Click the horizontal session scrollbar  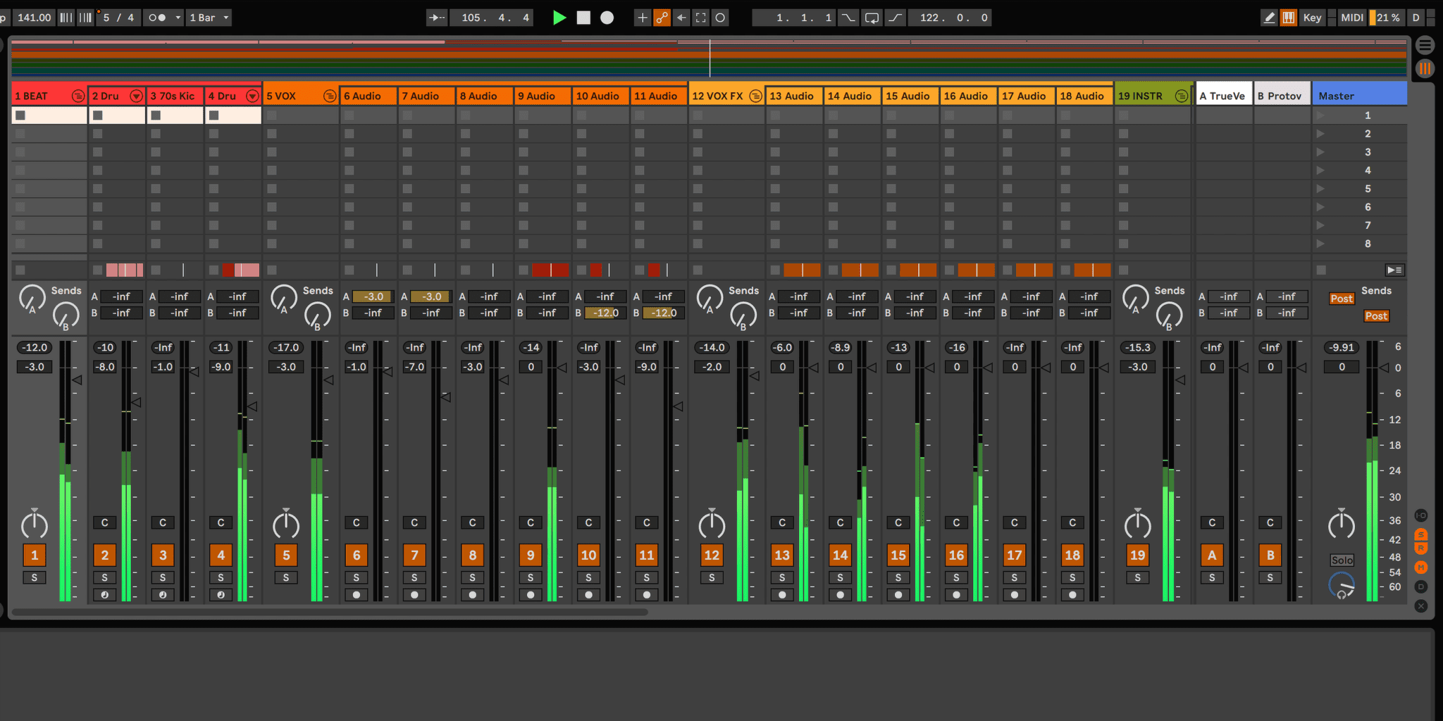[x=330, y=612]
